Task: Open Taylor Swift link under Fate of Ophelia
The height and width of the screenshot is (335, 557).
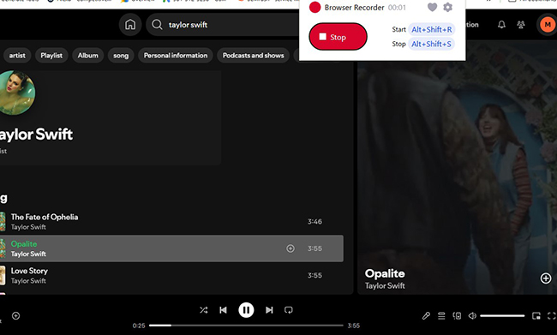Action: pos(28,227)
